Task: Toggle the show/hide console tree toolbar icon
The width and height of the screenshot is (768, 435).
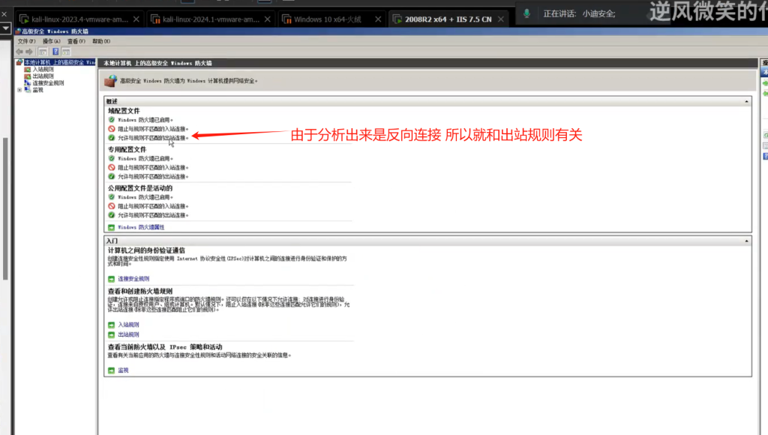Action: point(43,52)
